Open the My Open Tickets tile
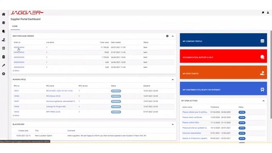Viewport: 272px width, 153px height. (x=224, y=72)
